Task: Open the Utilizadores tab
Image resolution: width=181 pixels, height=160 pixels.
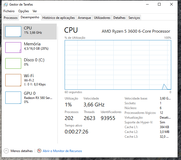Action: (x=102, y=18)
